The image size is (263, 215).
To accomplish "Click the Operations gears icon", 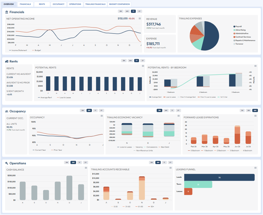I will 7,163.
